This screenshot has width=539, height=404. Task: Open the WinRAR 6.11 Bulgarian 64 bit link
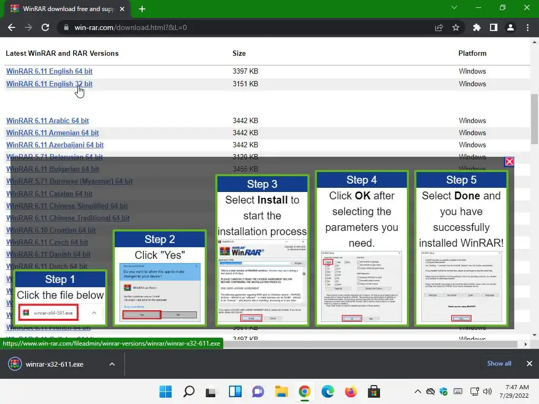click(53, 169)
